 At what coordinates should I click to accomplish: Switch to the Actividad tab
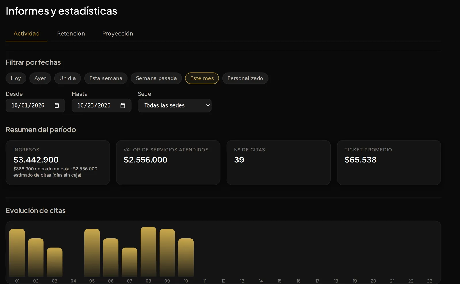point(26,34)
